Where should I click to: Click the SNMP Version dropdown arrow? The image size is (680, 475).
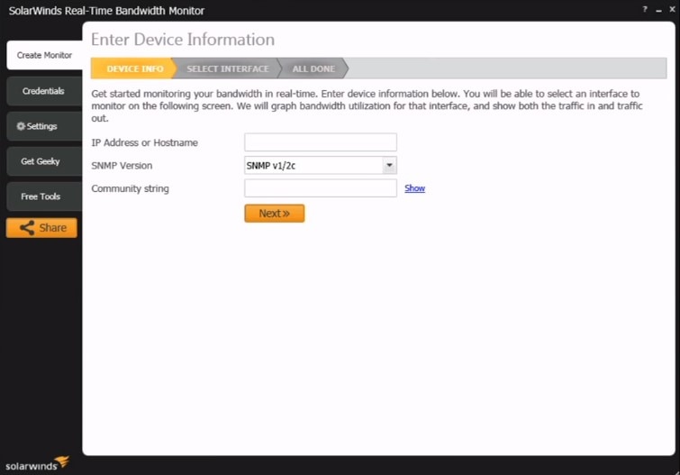pos(389,166)
